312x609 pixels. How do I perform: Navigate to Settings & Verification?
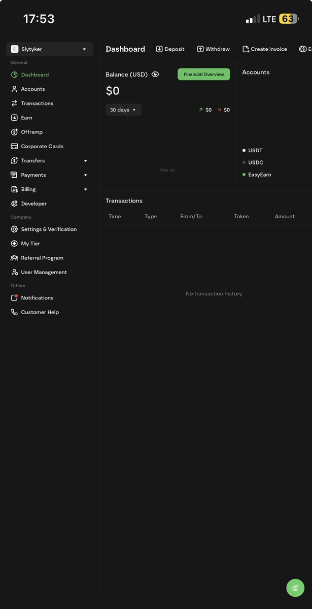coord(49,229)
